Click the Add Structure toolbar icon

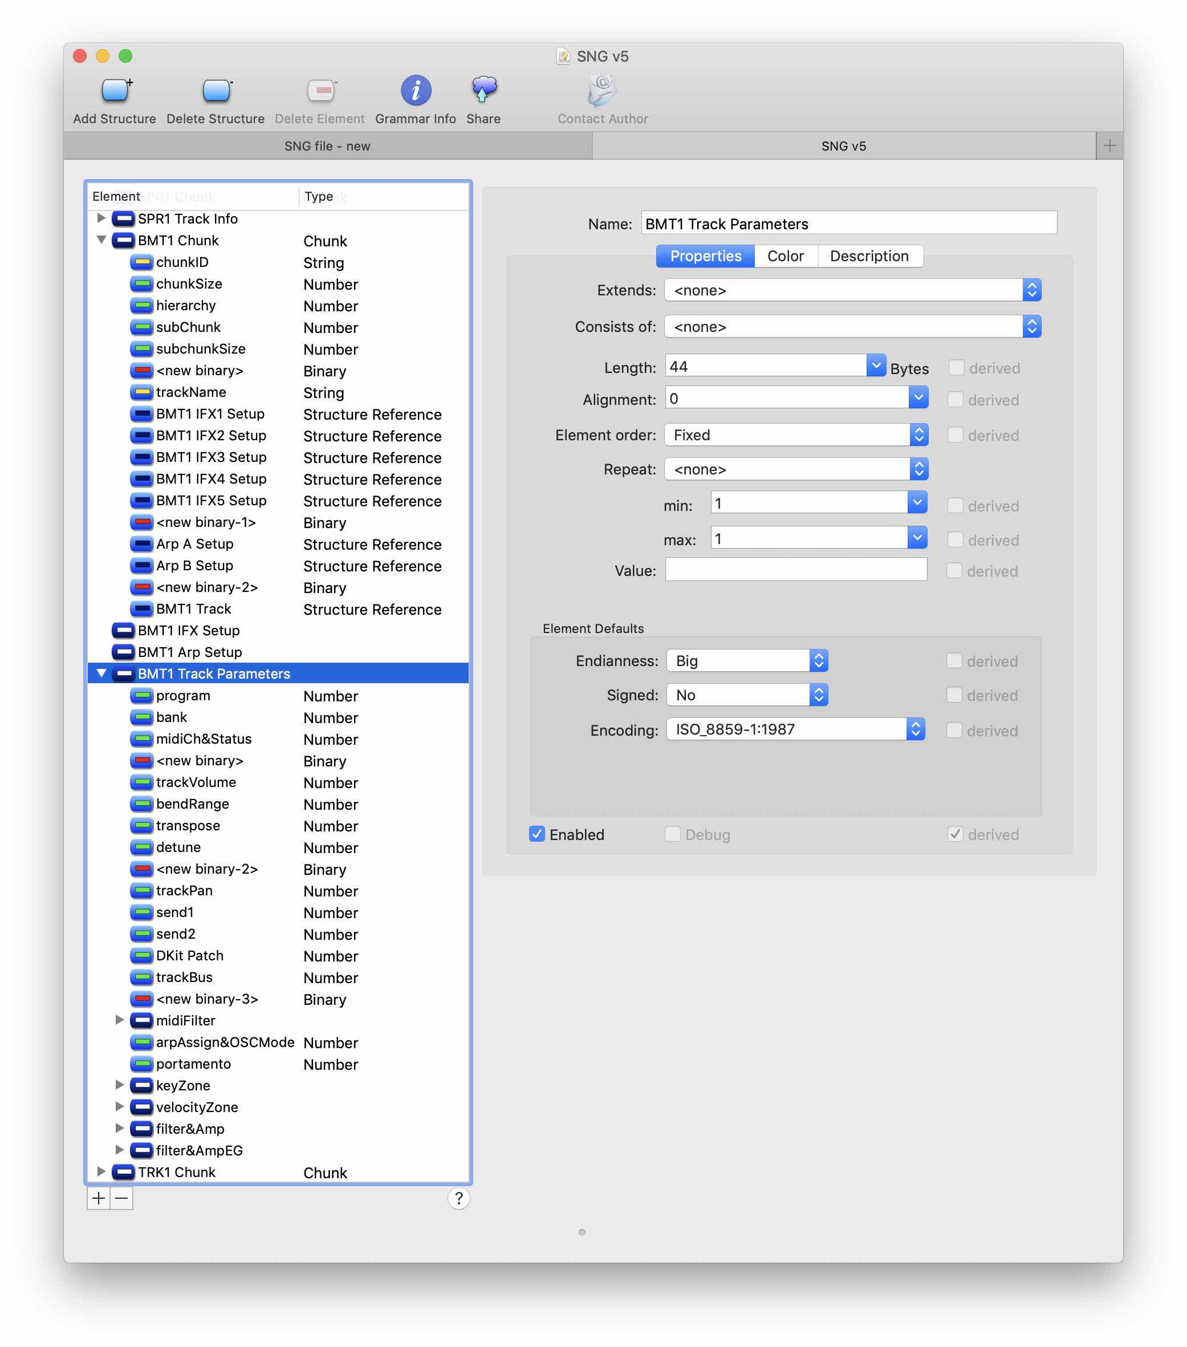pos(115,91)
